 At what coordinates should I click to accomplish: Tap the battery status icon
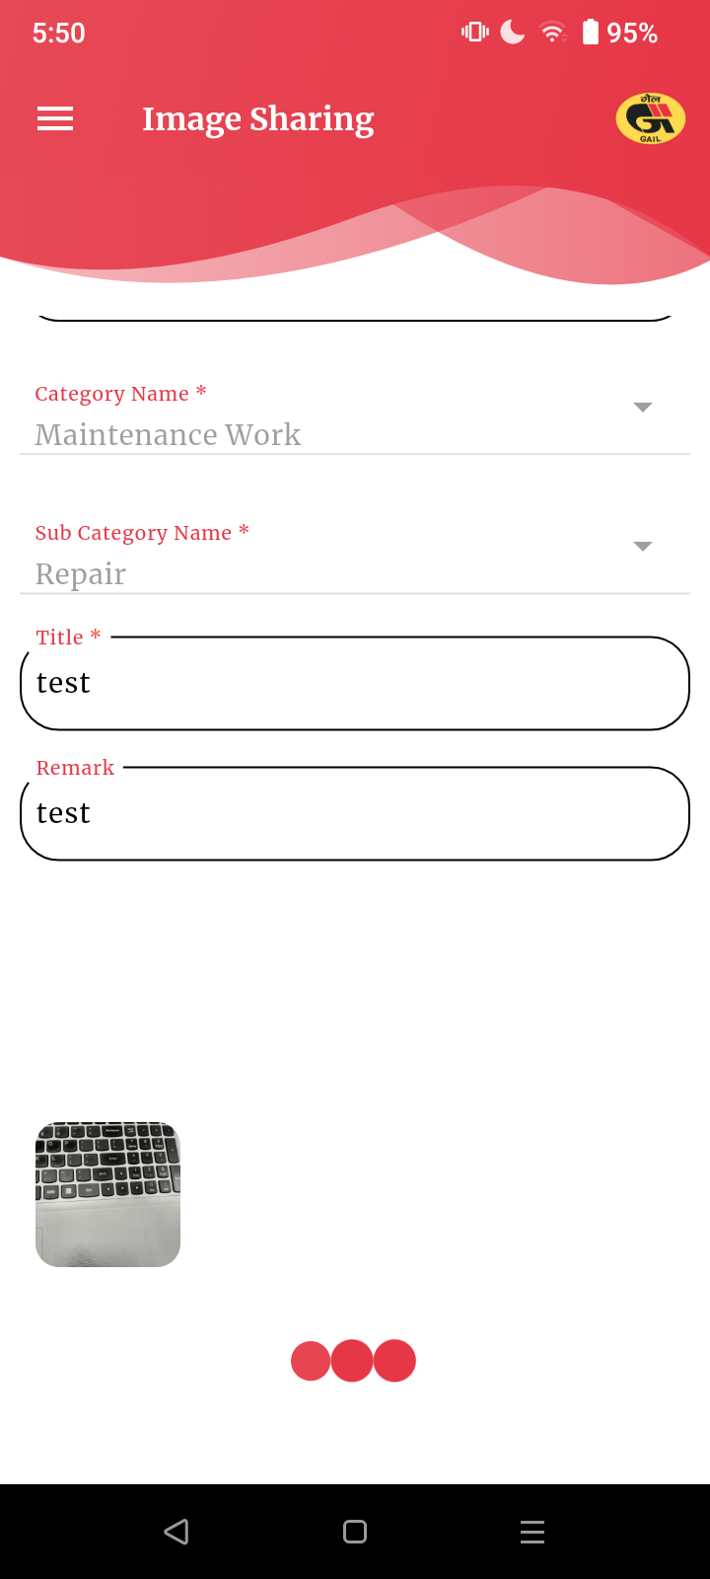pos(590,33)
